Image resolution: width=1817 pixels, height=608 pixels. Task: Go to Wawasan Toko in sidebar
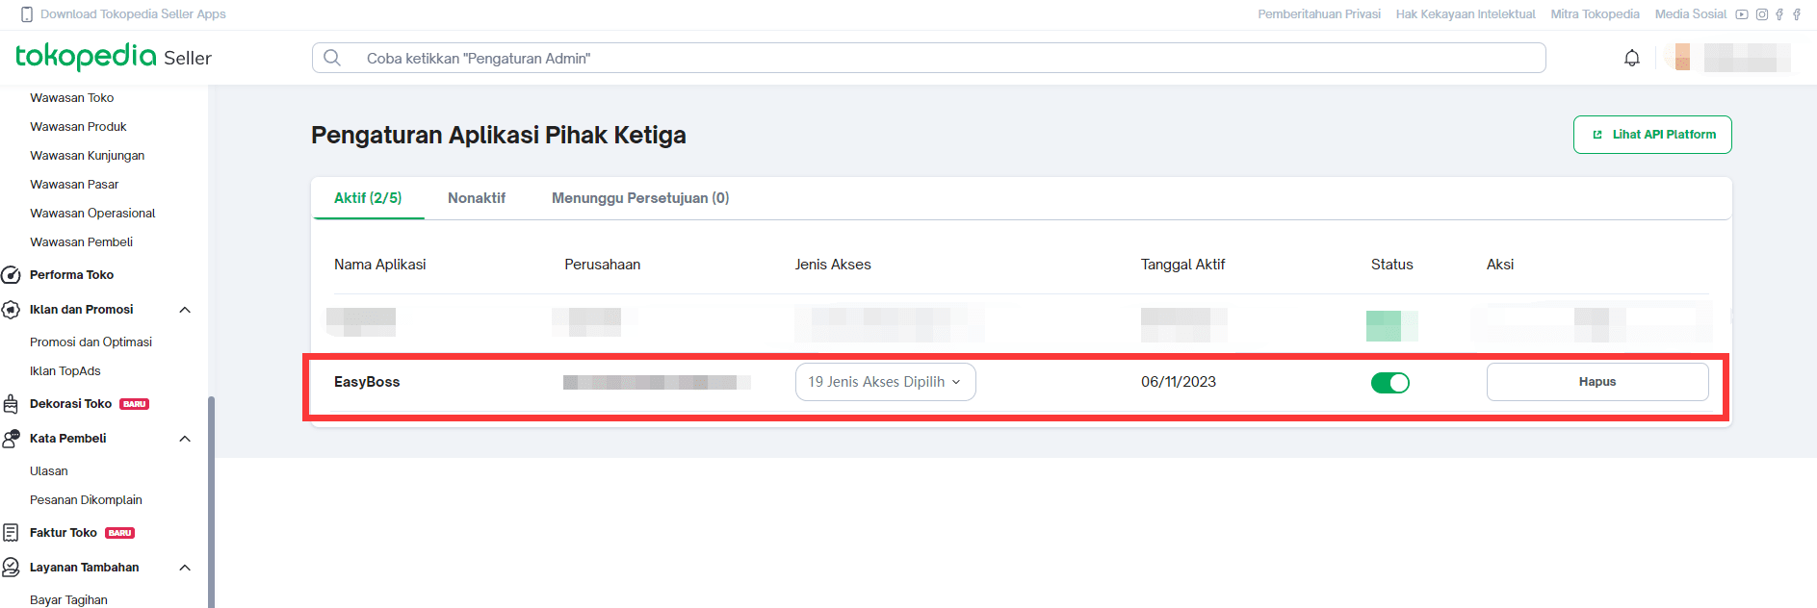(72, 98)
